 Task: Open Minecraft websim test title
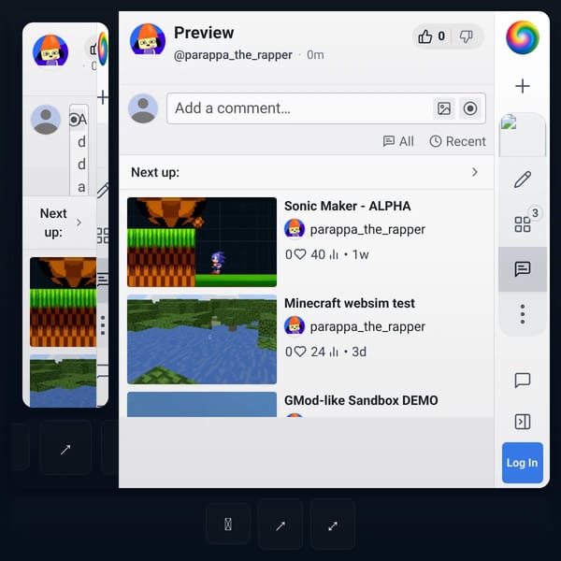(x=350, y=303)
